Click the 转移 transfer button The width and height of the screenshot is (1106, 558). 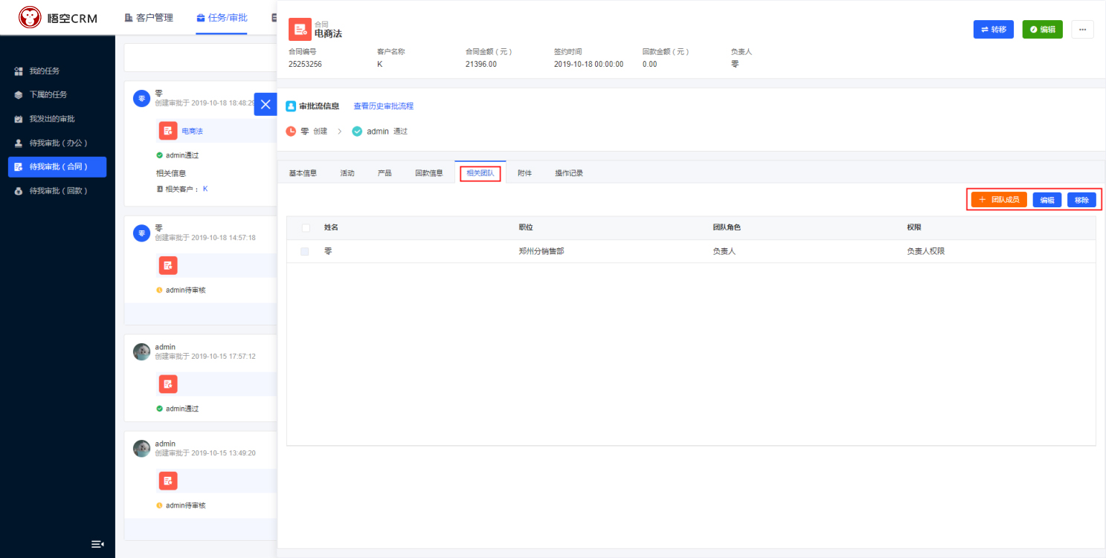click(x=993, y=30)
